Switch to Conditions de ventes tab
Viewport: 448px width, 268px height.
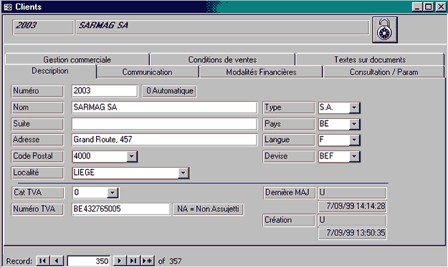coord(222,59)
